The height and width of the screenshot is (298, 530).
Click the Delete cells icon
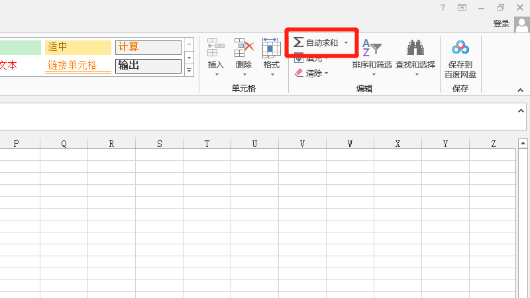click(x=244, y=48)
